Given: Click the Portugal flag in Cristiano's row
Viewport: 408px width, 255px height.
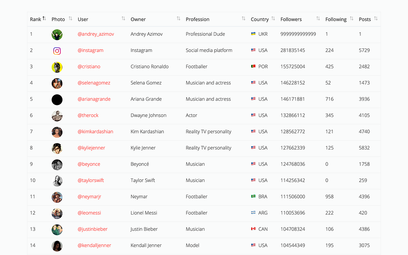Looking at the screenshot, I should [253, 66].
